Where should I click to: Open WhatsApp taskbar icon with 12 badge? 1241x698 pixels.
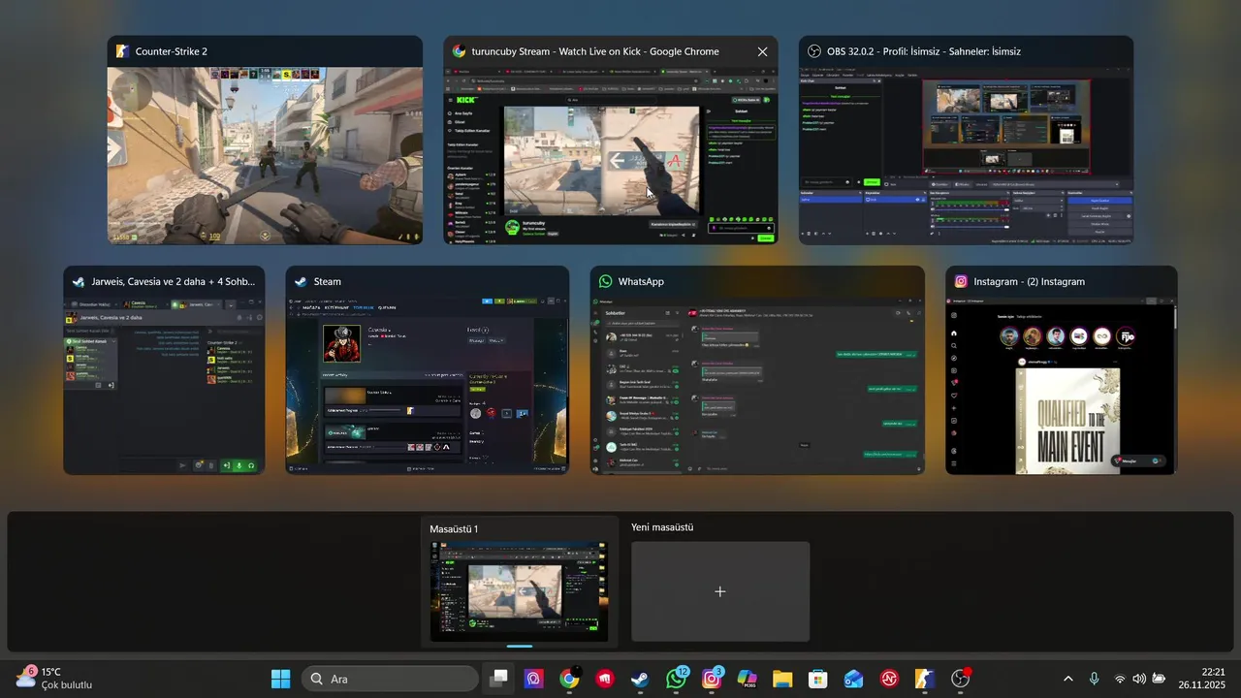677,679
